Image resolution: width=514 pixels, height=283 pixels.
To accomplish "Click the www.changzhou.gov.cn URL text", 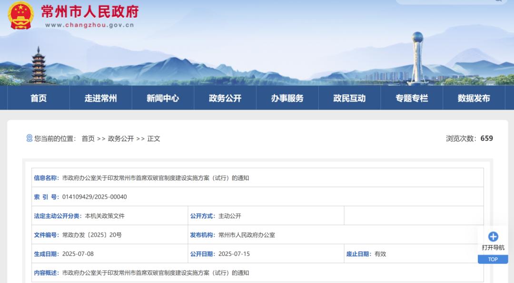I will pyautogui.click(x=89, y=25).
